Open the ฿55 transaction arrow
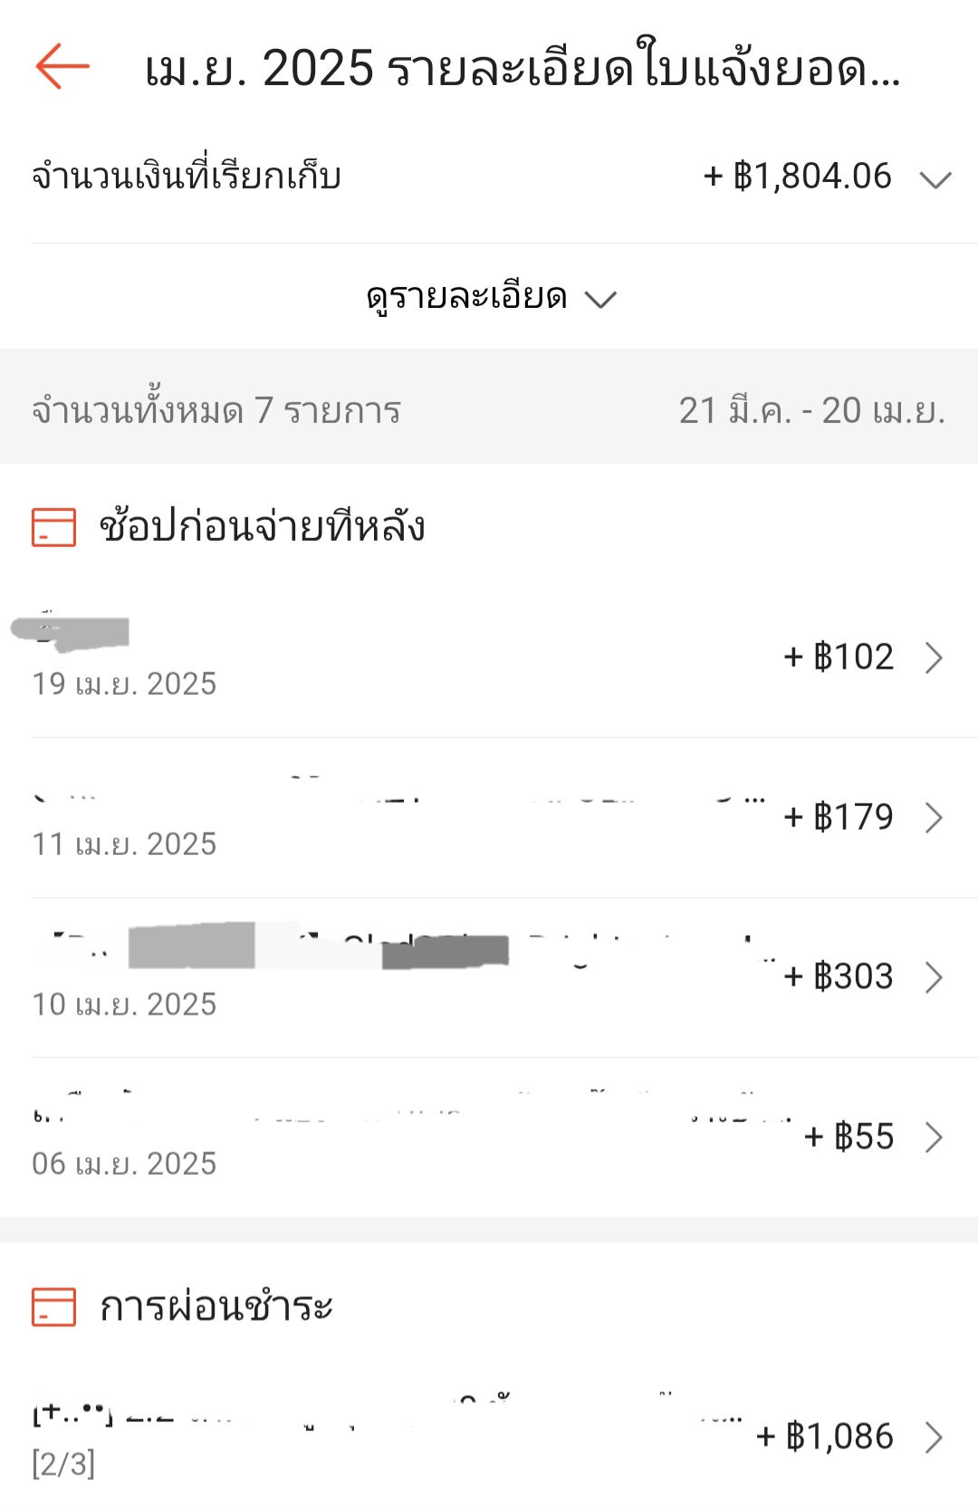978x1509 pixels. coord(934,1138)
